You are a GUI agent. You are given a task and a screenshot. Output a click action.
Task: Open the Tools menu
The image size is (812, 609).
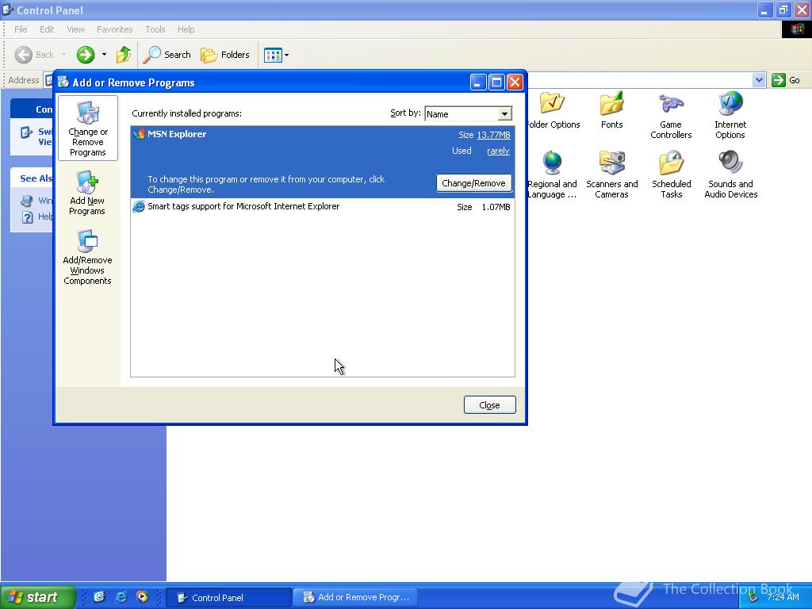click(155, 29)
